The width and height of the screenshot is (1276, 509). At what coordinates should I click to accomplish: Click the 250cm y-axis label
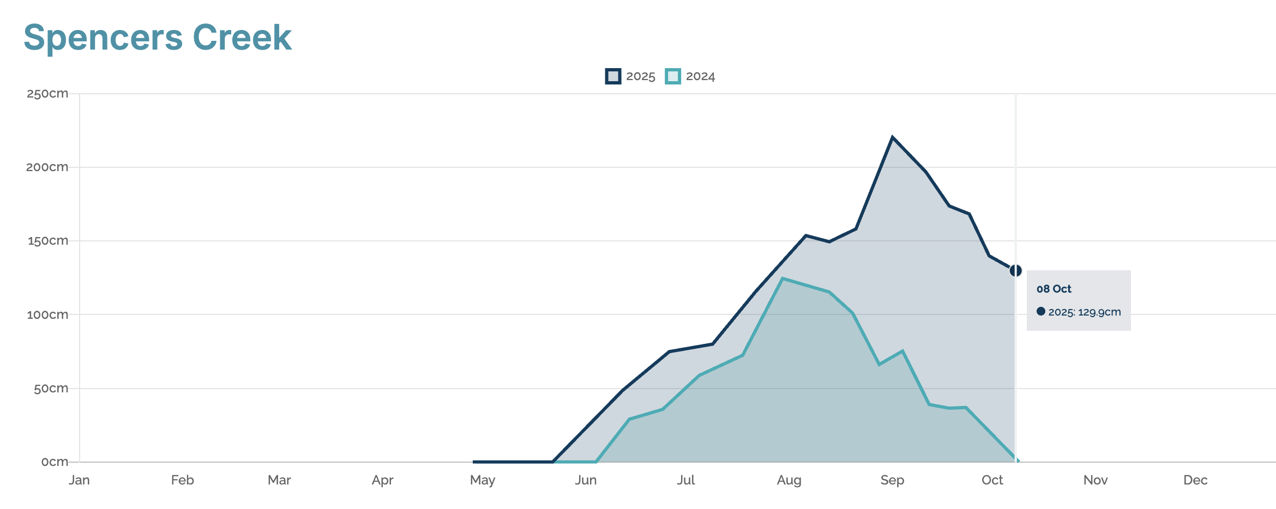[47, 94]
